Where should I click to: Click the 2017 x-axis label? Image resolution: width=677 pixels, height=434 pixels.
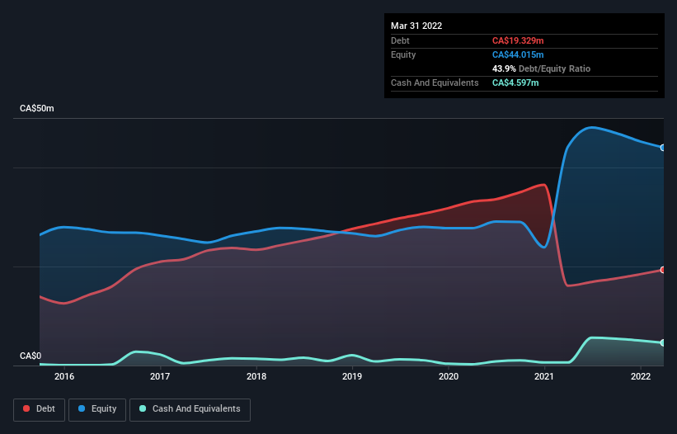(160, 376)
